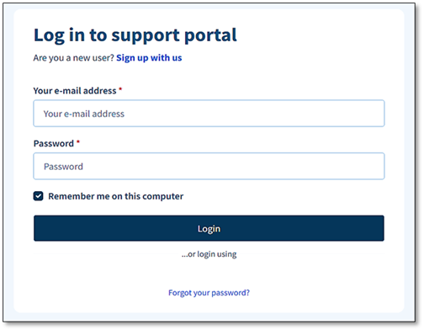This screenshot has height=330, width=424.
Task: Click the dark blue Login button
Action: coord(209,228)
